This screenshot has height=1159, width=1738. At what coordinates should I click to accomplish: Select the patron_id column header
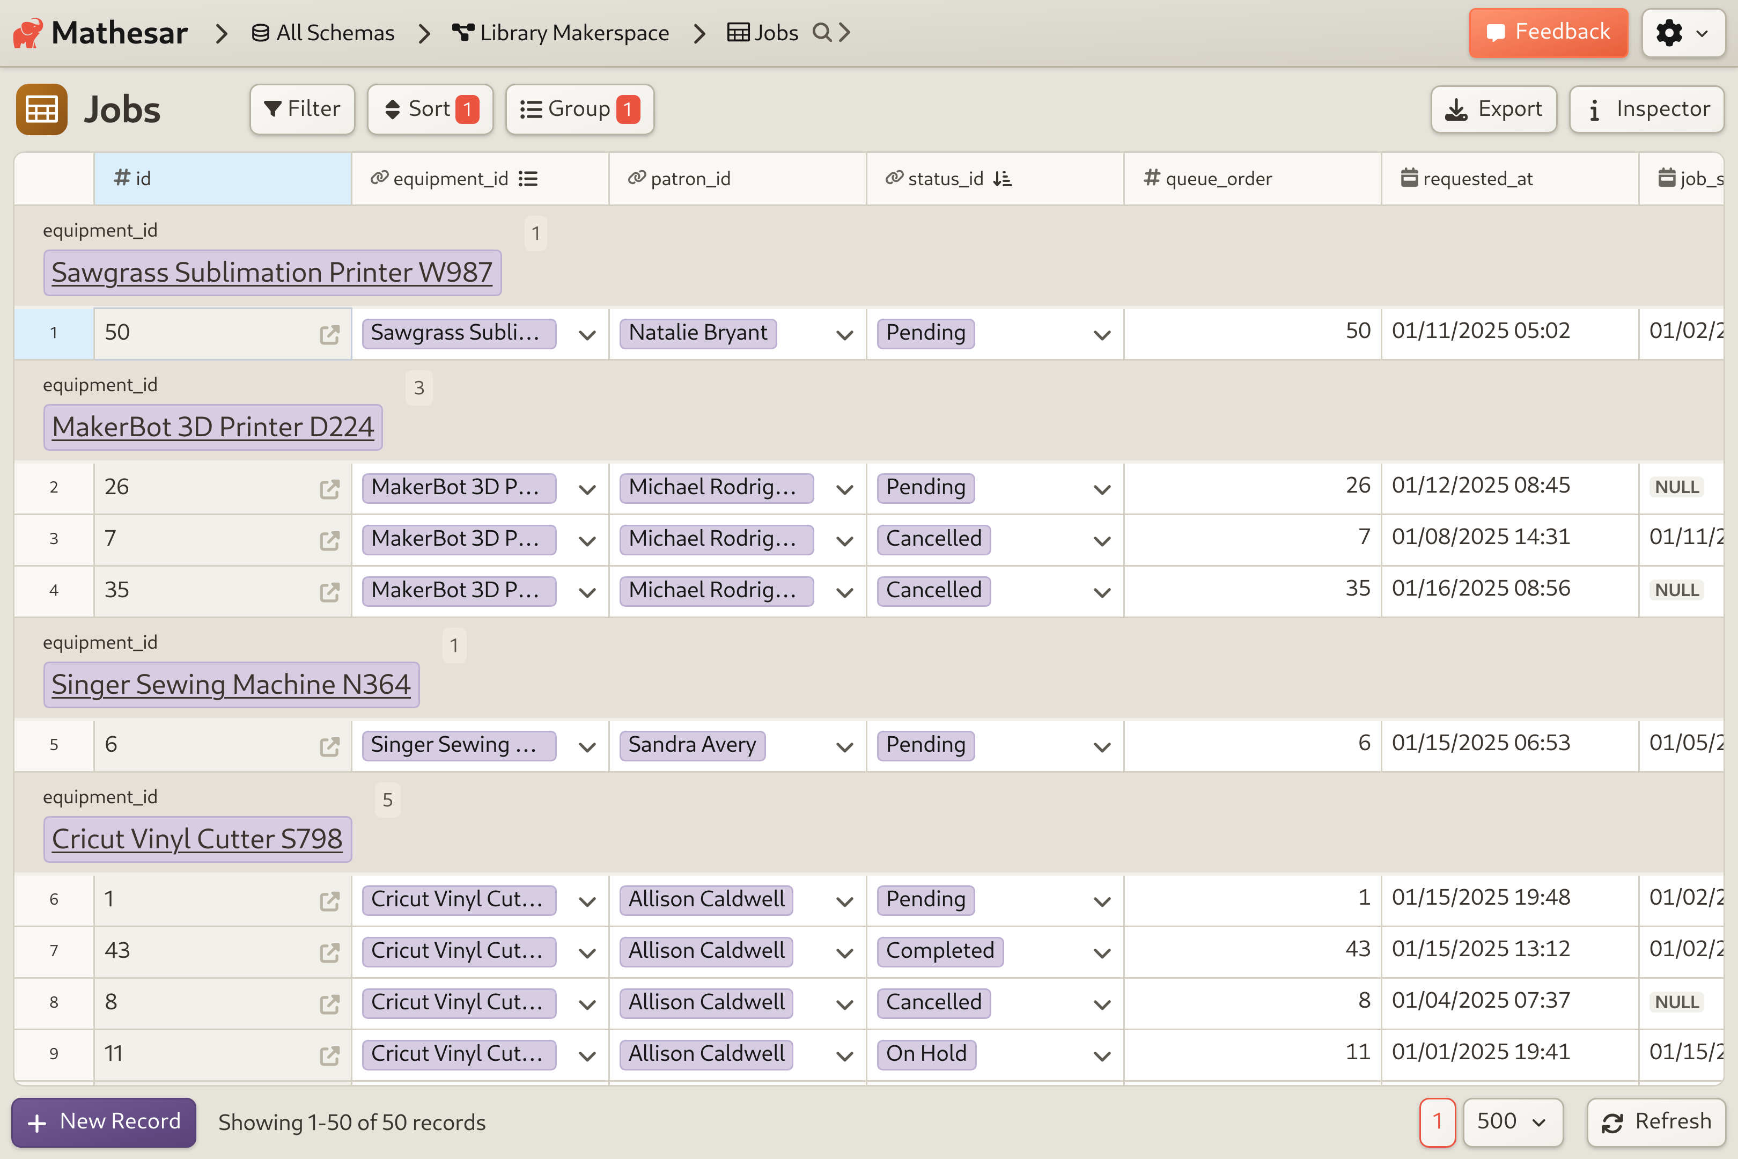(x=738, y=179)
